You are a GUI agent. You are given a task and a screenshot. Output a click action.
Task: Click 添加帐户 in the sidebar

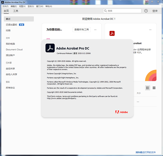pyautogui.click(x=10, y=55)
